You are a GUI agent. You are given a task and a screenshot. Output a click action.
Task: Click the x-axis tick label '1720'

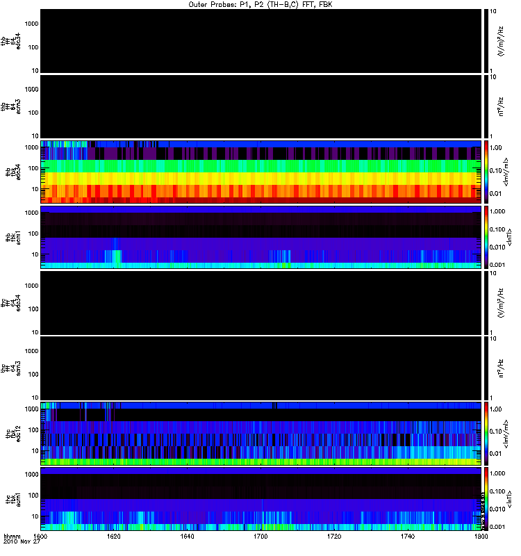[334, 536]
